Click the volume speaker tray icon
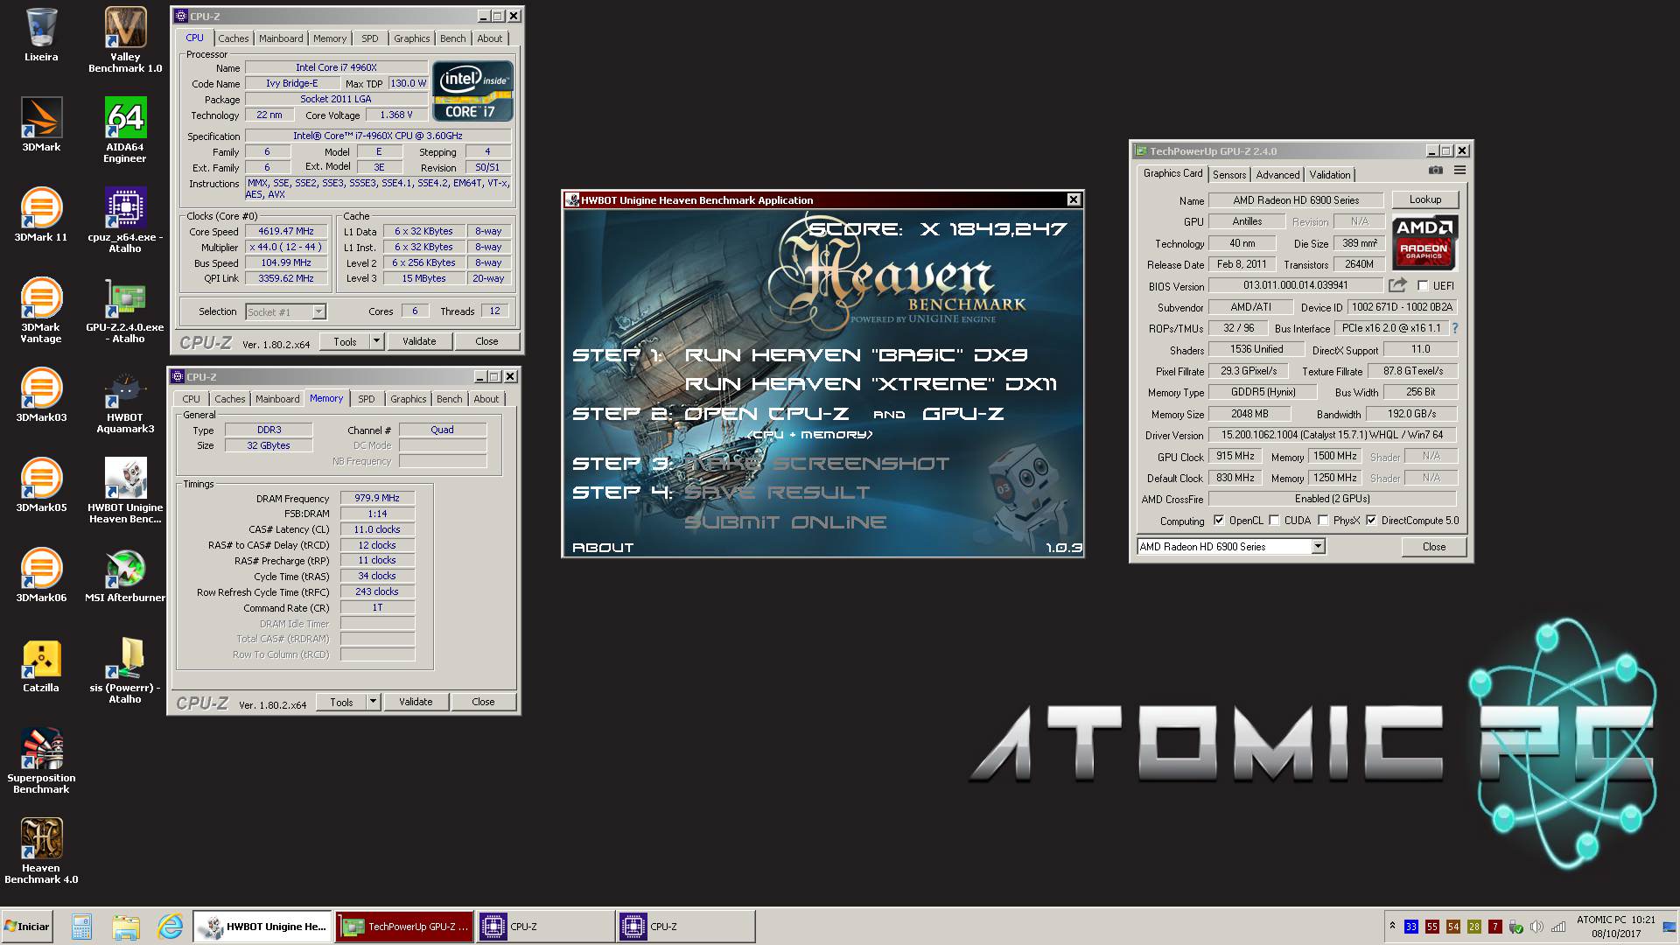The image size is (1680, 945). (x=1537, y=927)
